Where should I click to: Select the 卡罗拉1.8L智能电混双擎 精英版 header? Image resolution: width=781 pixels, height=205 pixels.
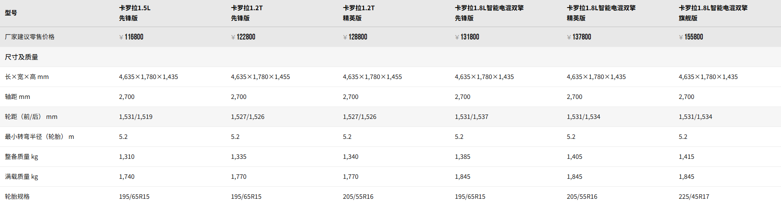click(x=601, y=13)
